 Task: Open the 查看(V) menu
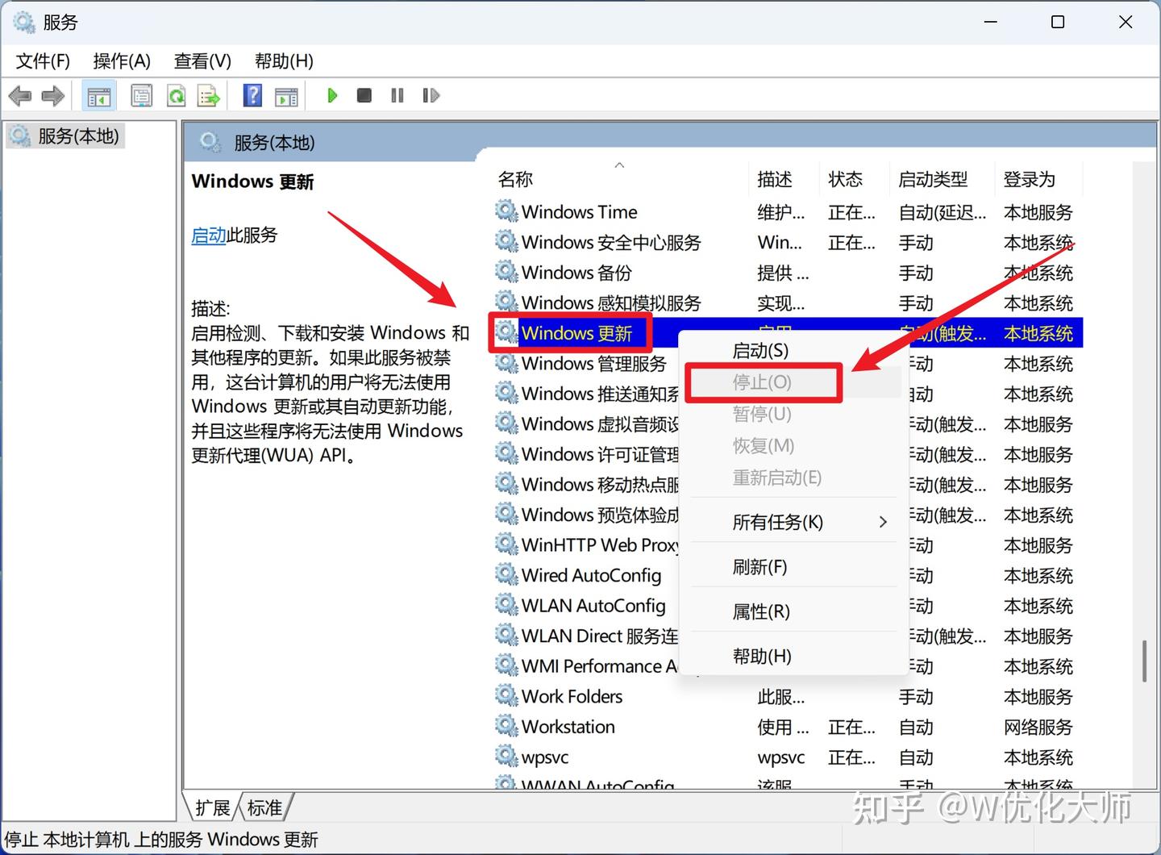click(202, 61)
